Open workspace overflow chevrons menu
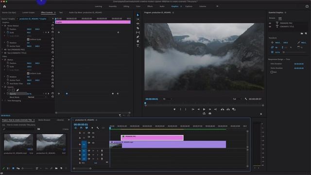 (x=217, y=6)
